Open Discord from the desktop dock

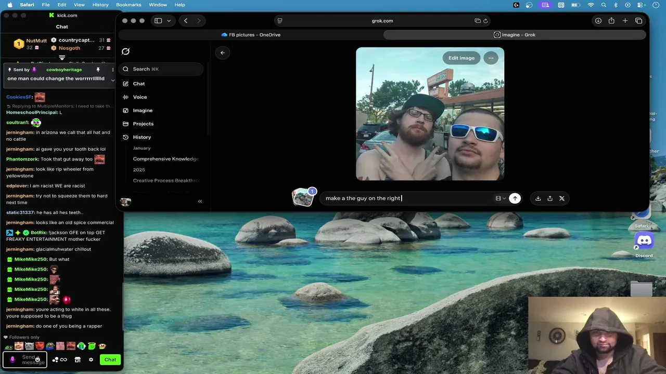[645, 241]
